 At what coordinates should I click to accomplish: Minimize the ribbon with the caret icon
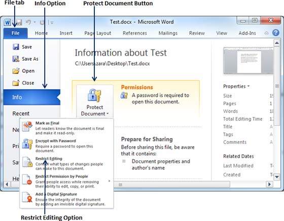[266, 33]
